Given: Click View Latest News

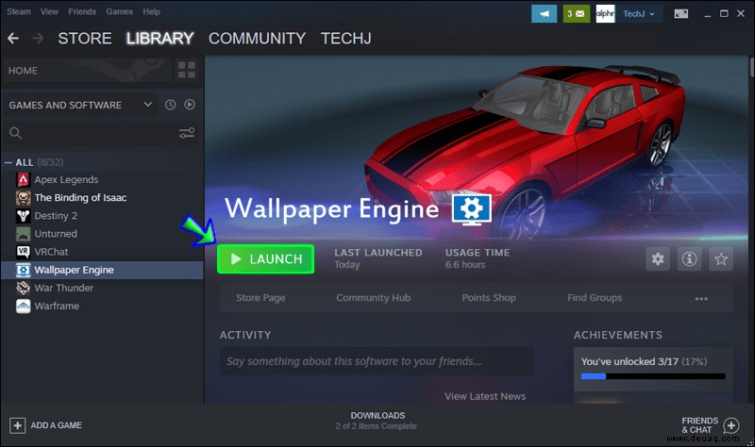Looking at the screenshot, I should (485, 396).
